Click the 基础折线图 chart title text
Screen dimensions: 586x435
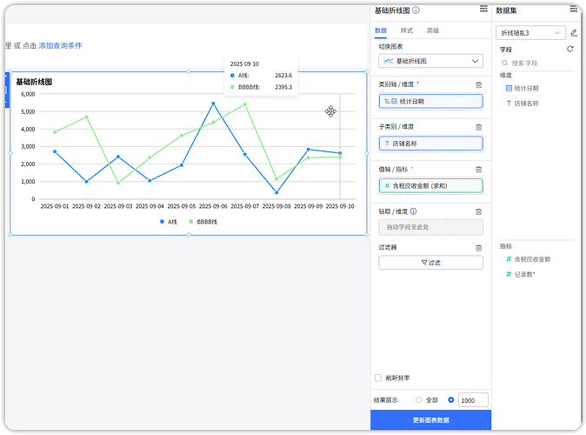coord(34,82)
